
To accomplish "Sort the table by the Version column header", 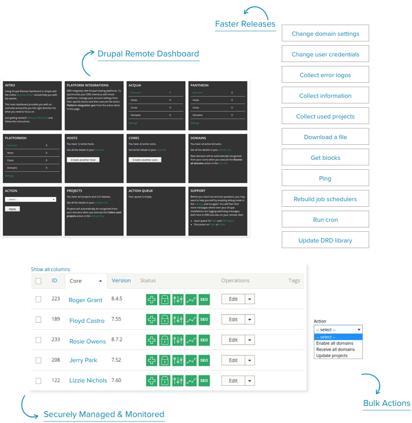I will [x=121, y=281].
